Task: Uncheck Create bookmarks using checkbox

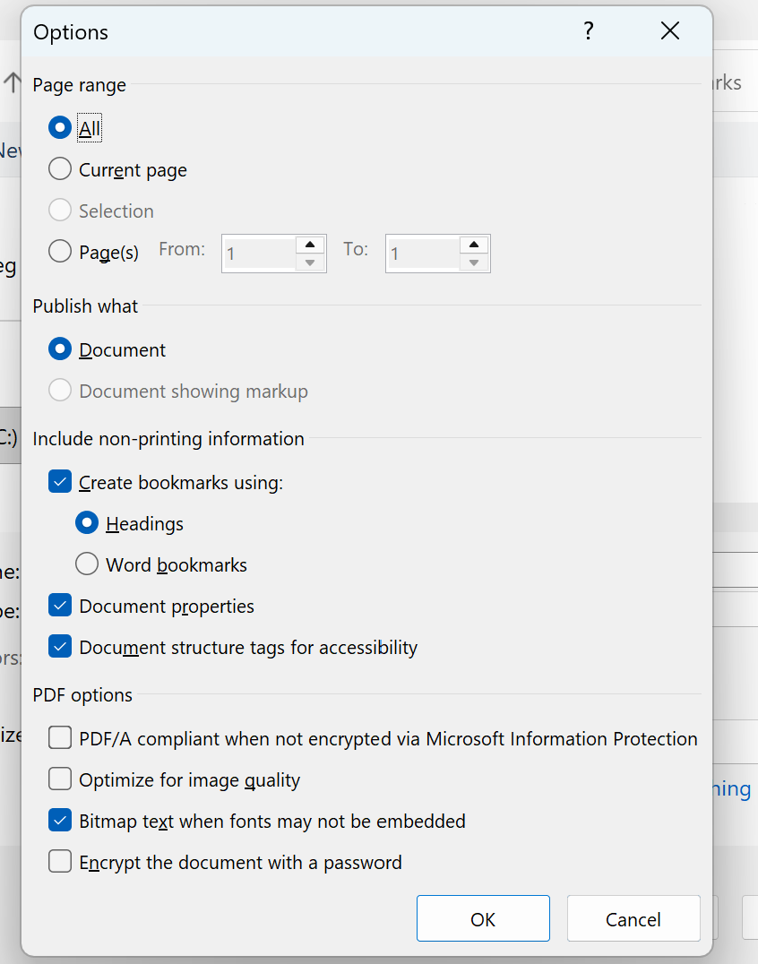Action: pyautogui.click(x=60, y=482)
